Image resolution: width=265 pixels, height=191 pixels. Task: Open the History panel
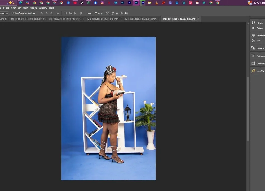click(x=258, y=23)
